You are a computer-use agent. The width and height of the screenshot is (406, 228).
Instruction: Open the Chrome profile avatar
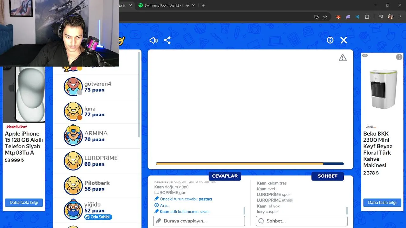point(391,17)
